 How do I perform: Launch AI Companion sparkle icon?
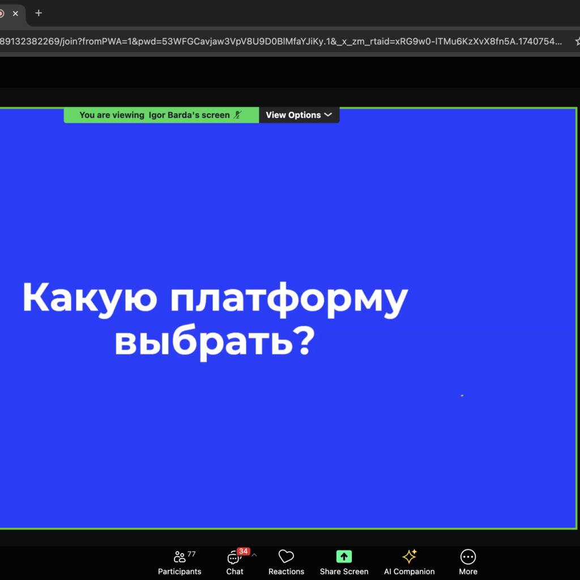(409, 557)
